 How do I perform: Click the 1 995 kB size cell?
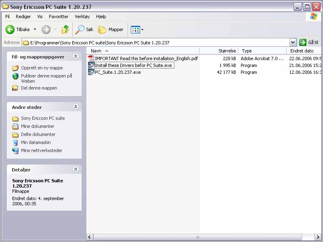click(x=228, y=65)
